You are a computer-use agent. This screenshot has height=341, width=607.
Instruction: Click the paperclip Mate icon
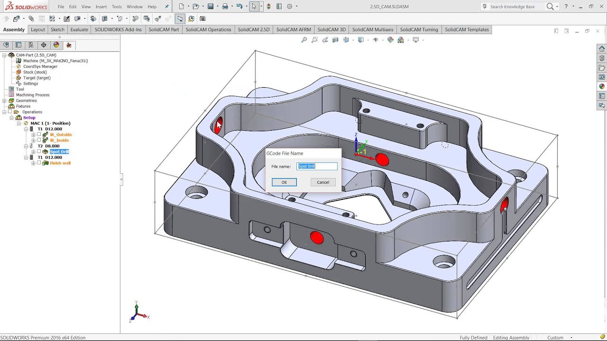[x=31, y=18]
